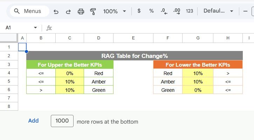
Task: Open the 100% zoom dropdown
Action: 114,11
